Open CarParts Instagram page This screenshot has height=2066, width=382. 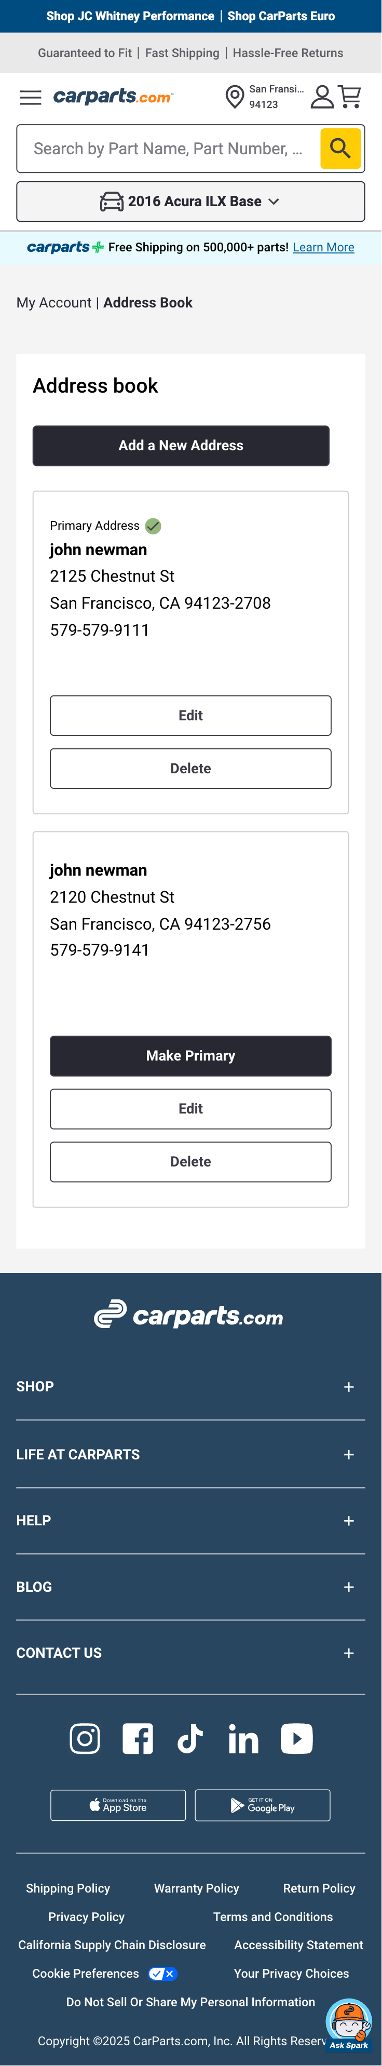85,1739
